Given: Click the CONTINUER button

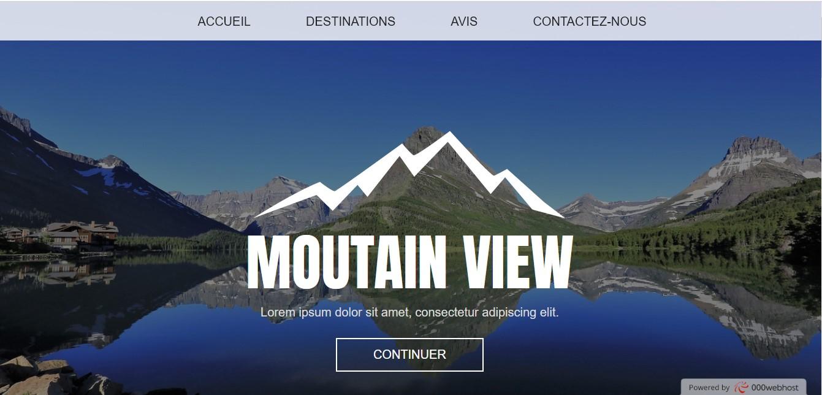Looking at the screenshot, I should coord(409,355).
